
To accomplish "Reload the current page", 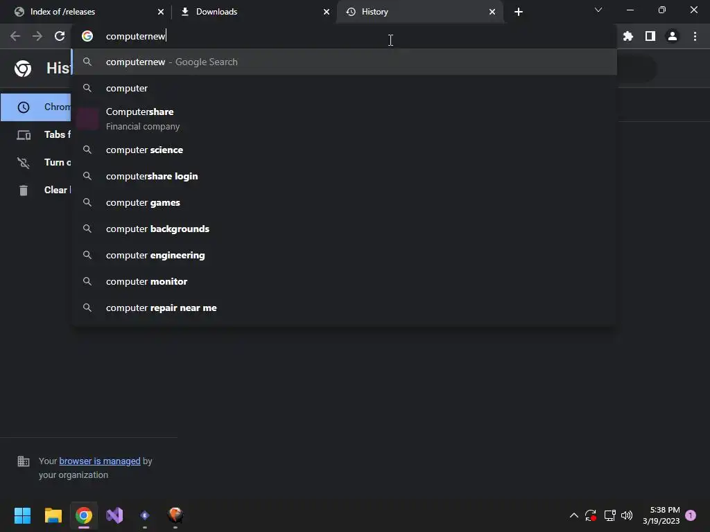I will 60,36.
